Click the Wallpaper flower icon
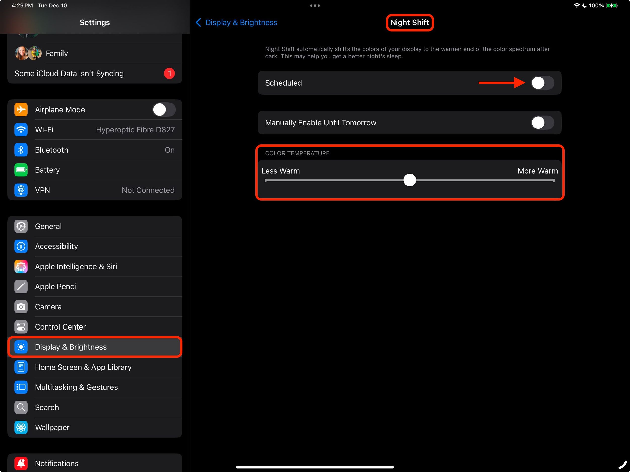Viewport: 630px width, 472px height. 21,427
